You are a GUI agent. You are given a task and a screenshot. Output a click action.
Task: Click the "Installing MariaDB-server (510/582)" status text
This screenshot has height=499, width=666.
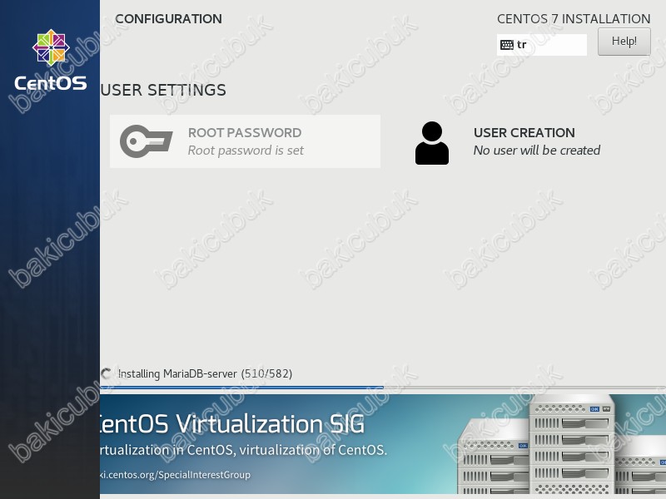click(205, 373)
